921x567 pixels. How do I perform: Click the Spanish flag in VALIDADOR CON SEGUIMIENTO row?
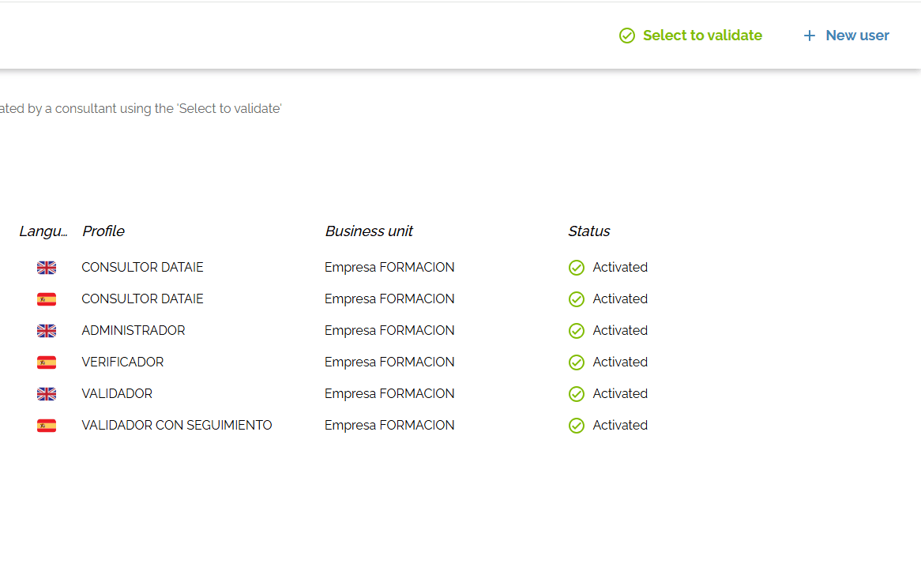47,426
